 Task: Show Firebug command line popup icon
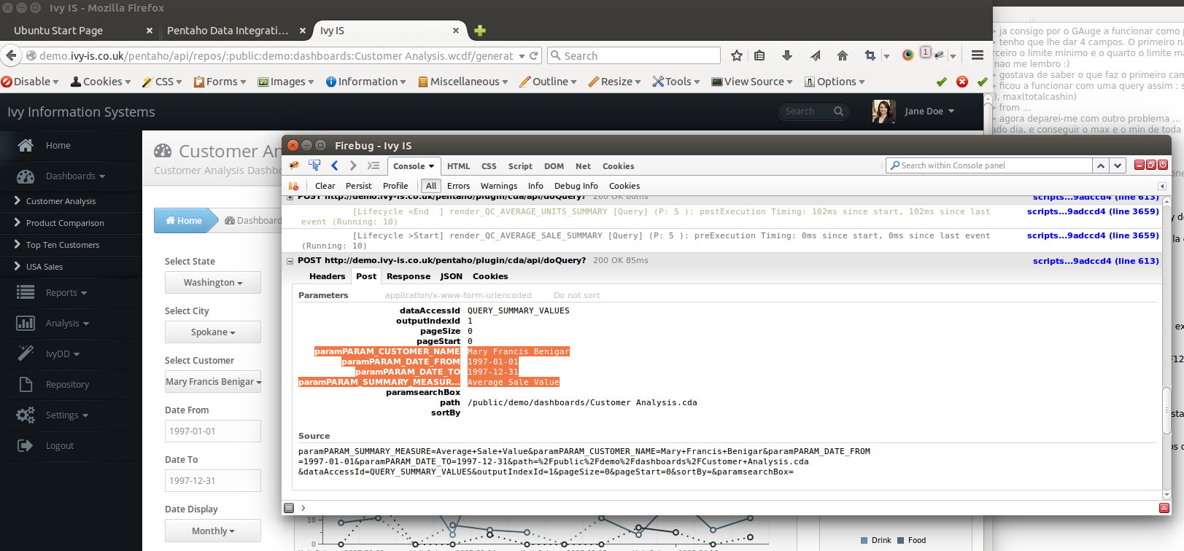click(x=374, y=165)
